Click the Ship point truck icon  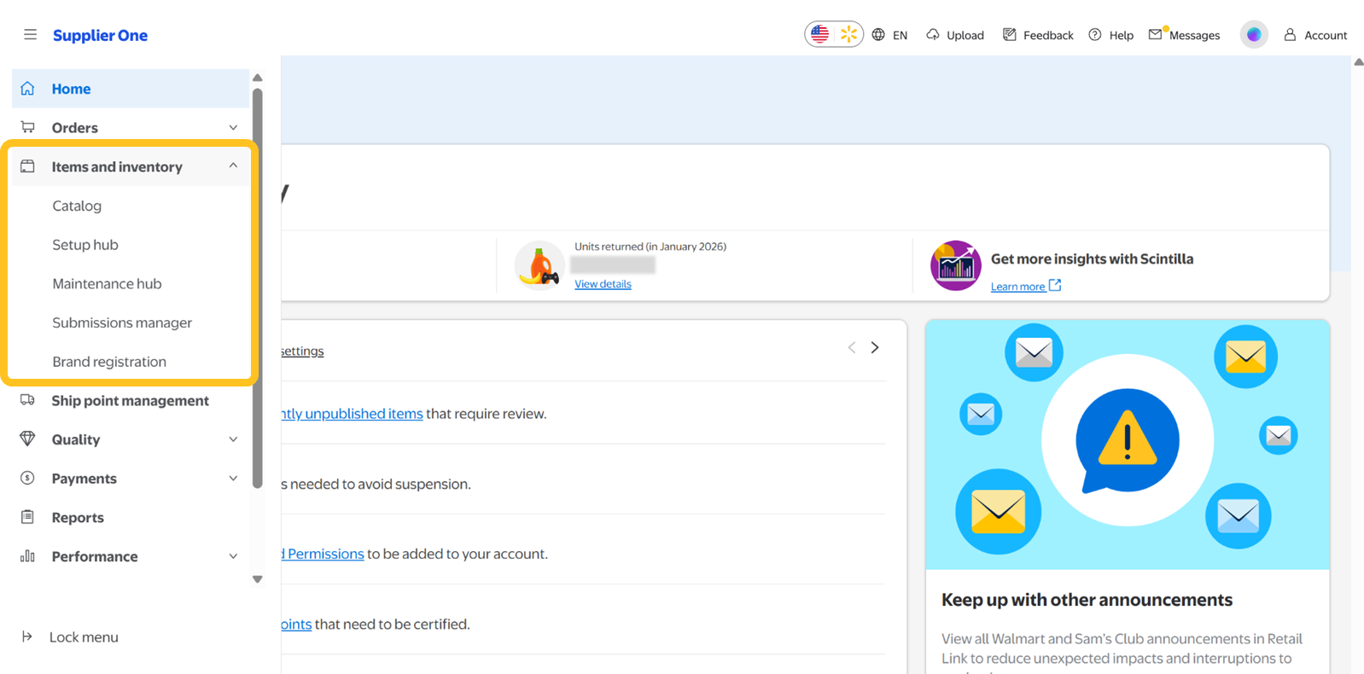[27, 400]
